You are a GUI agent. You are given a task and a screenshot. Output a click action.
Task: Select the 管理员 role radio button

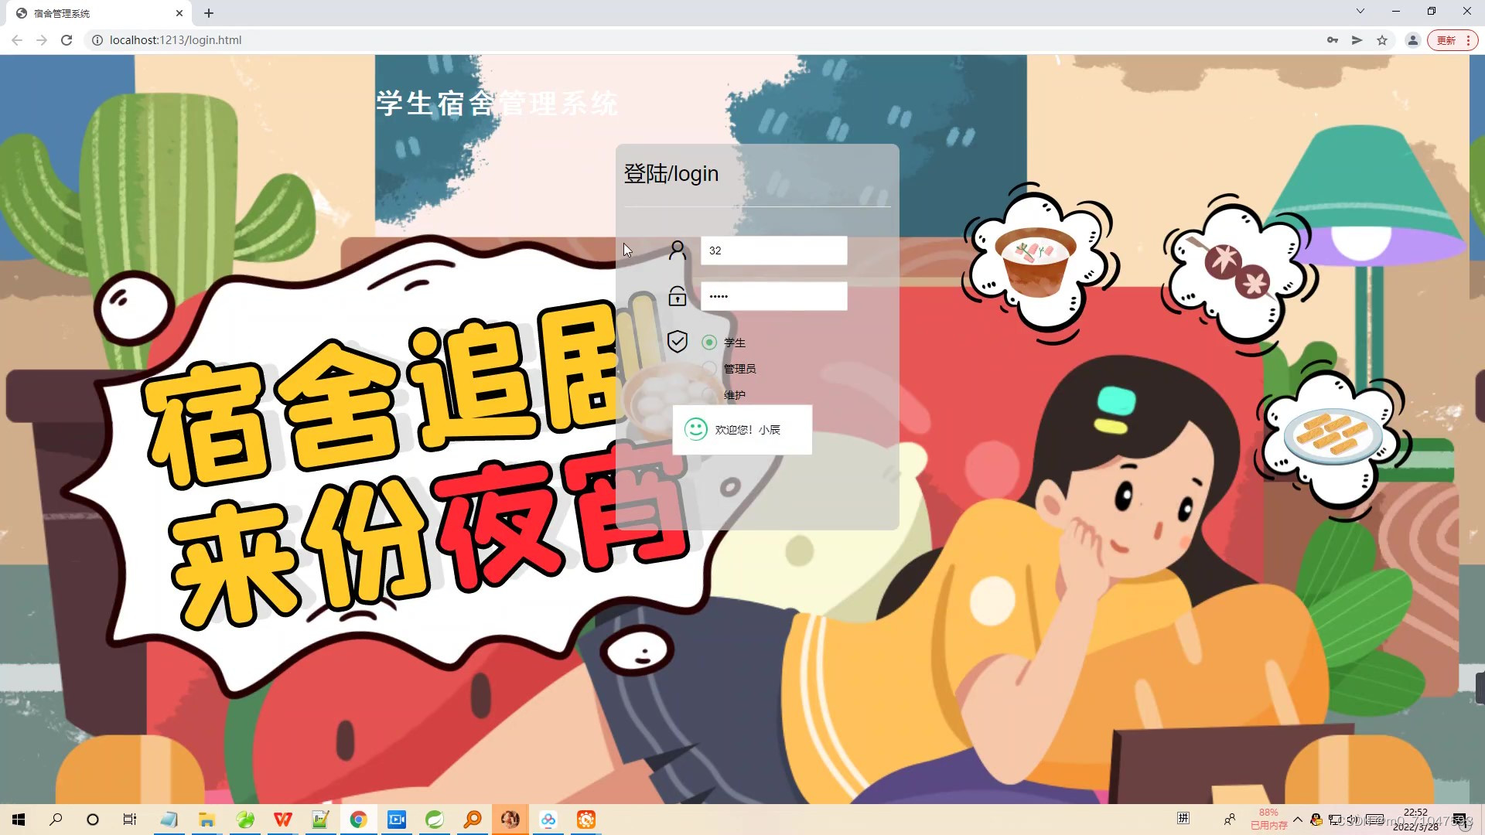[709, 368]
